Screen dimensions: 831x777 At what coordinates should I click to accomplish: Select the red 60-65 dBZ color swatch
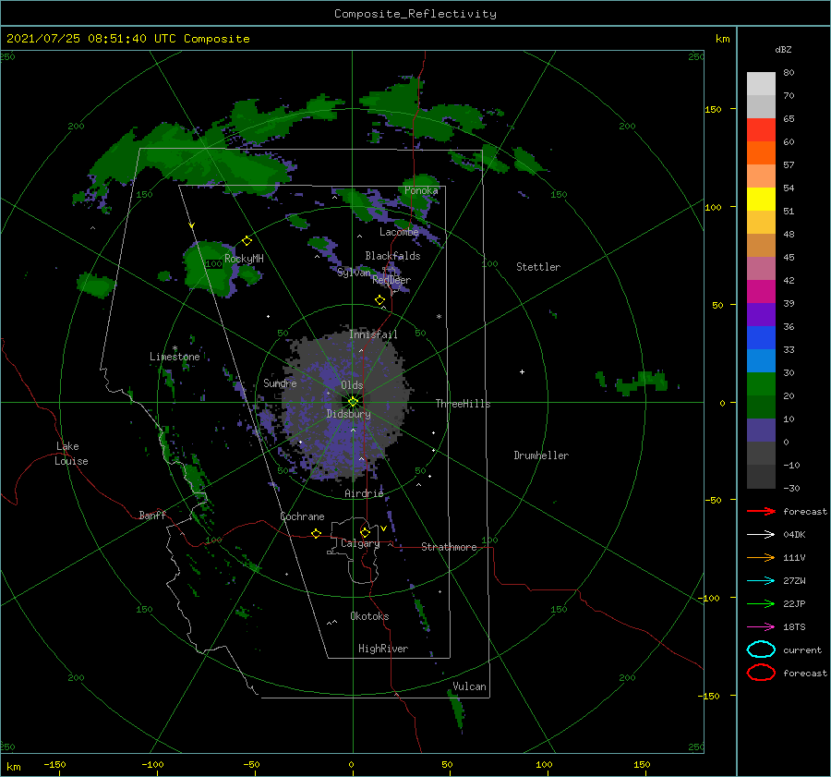pyautogui.click(x=761, y=130)
